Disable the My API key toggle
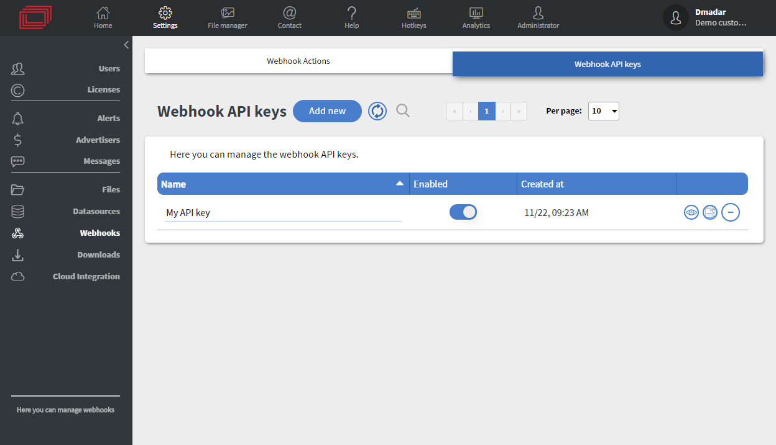Viewport: 776px width, 445px height. [x=463, y=212]
